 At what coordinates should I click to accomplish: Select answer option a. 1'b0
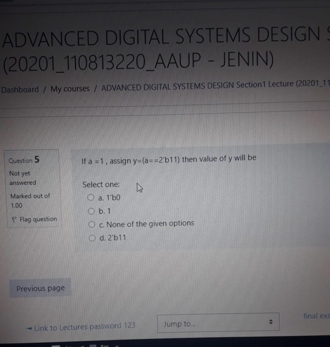coord(91,198)
